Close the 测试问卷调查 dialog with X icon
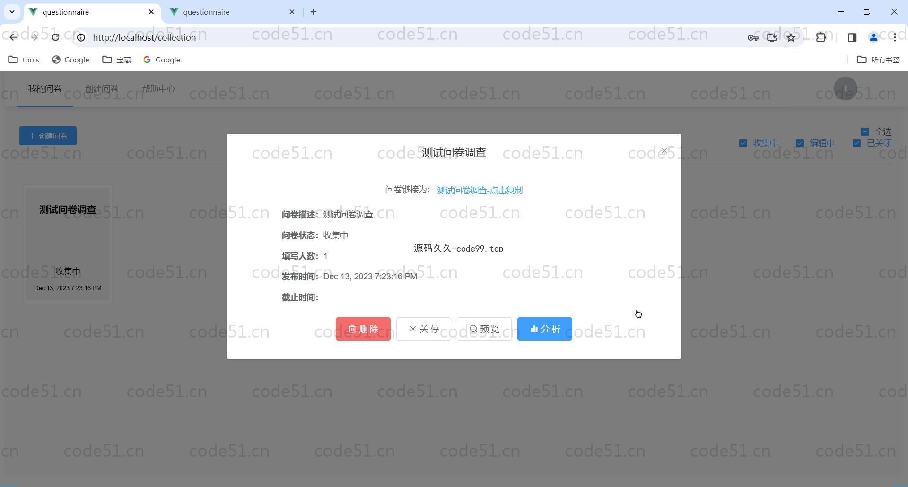This screenshot has width=908, height=487. click(664, 151)
